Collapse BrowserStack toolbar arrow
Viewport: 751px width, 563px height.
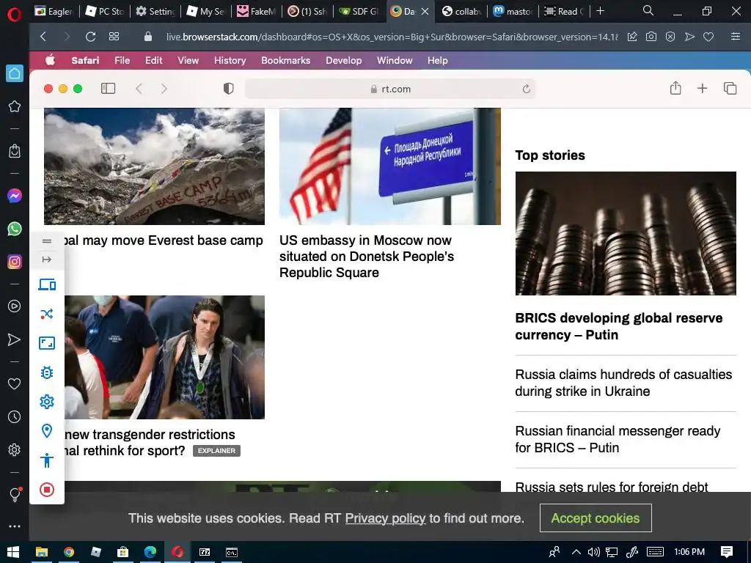point(47,260)
